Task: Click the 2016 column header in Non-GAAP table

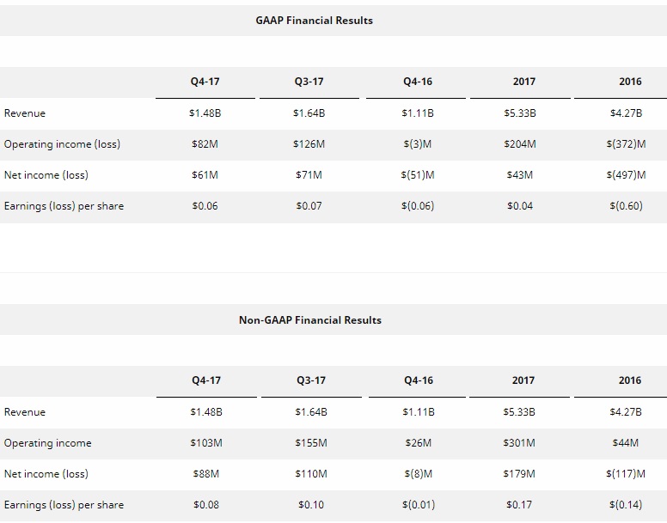Action: click(x=630, y=380)
